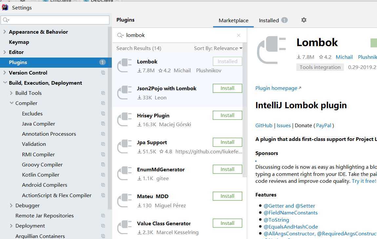Expand the Deployment node
377x239 pixels.
pyautogui.click(x=11, y=226)
